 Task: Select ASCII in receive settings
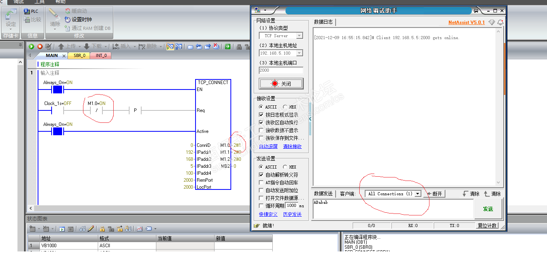point(261,107)
